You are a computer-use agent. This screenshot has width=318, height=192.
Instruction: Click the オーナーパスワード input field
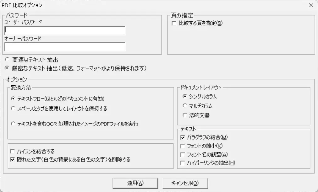click(65, 47)
